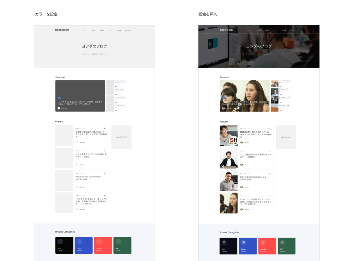Click author avatar under the Rails 4 photo article

(x=242, y=187)
